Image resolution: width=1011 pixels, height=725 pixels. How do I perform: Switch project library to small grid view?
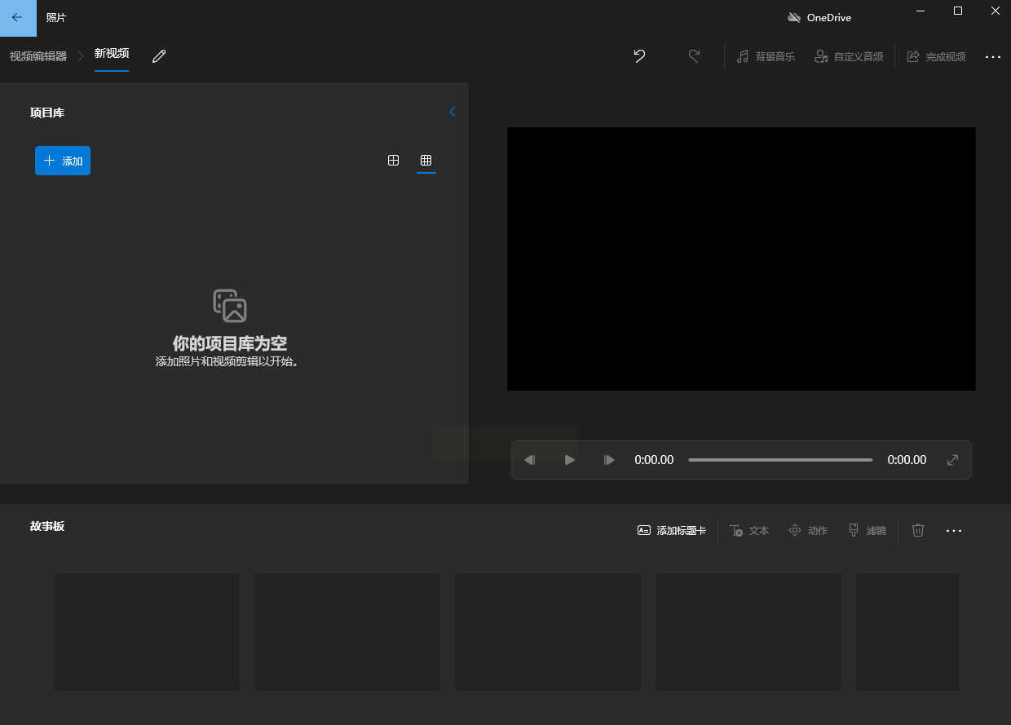(x=426, y=161)
